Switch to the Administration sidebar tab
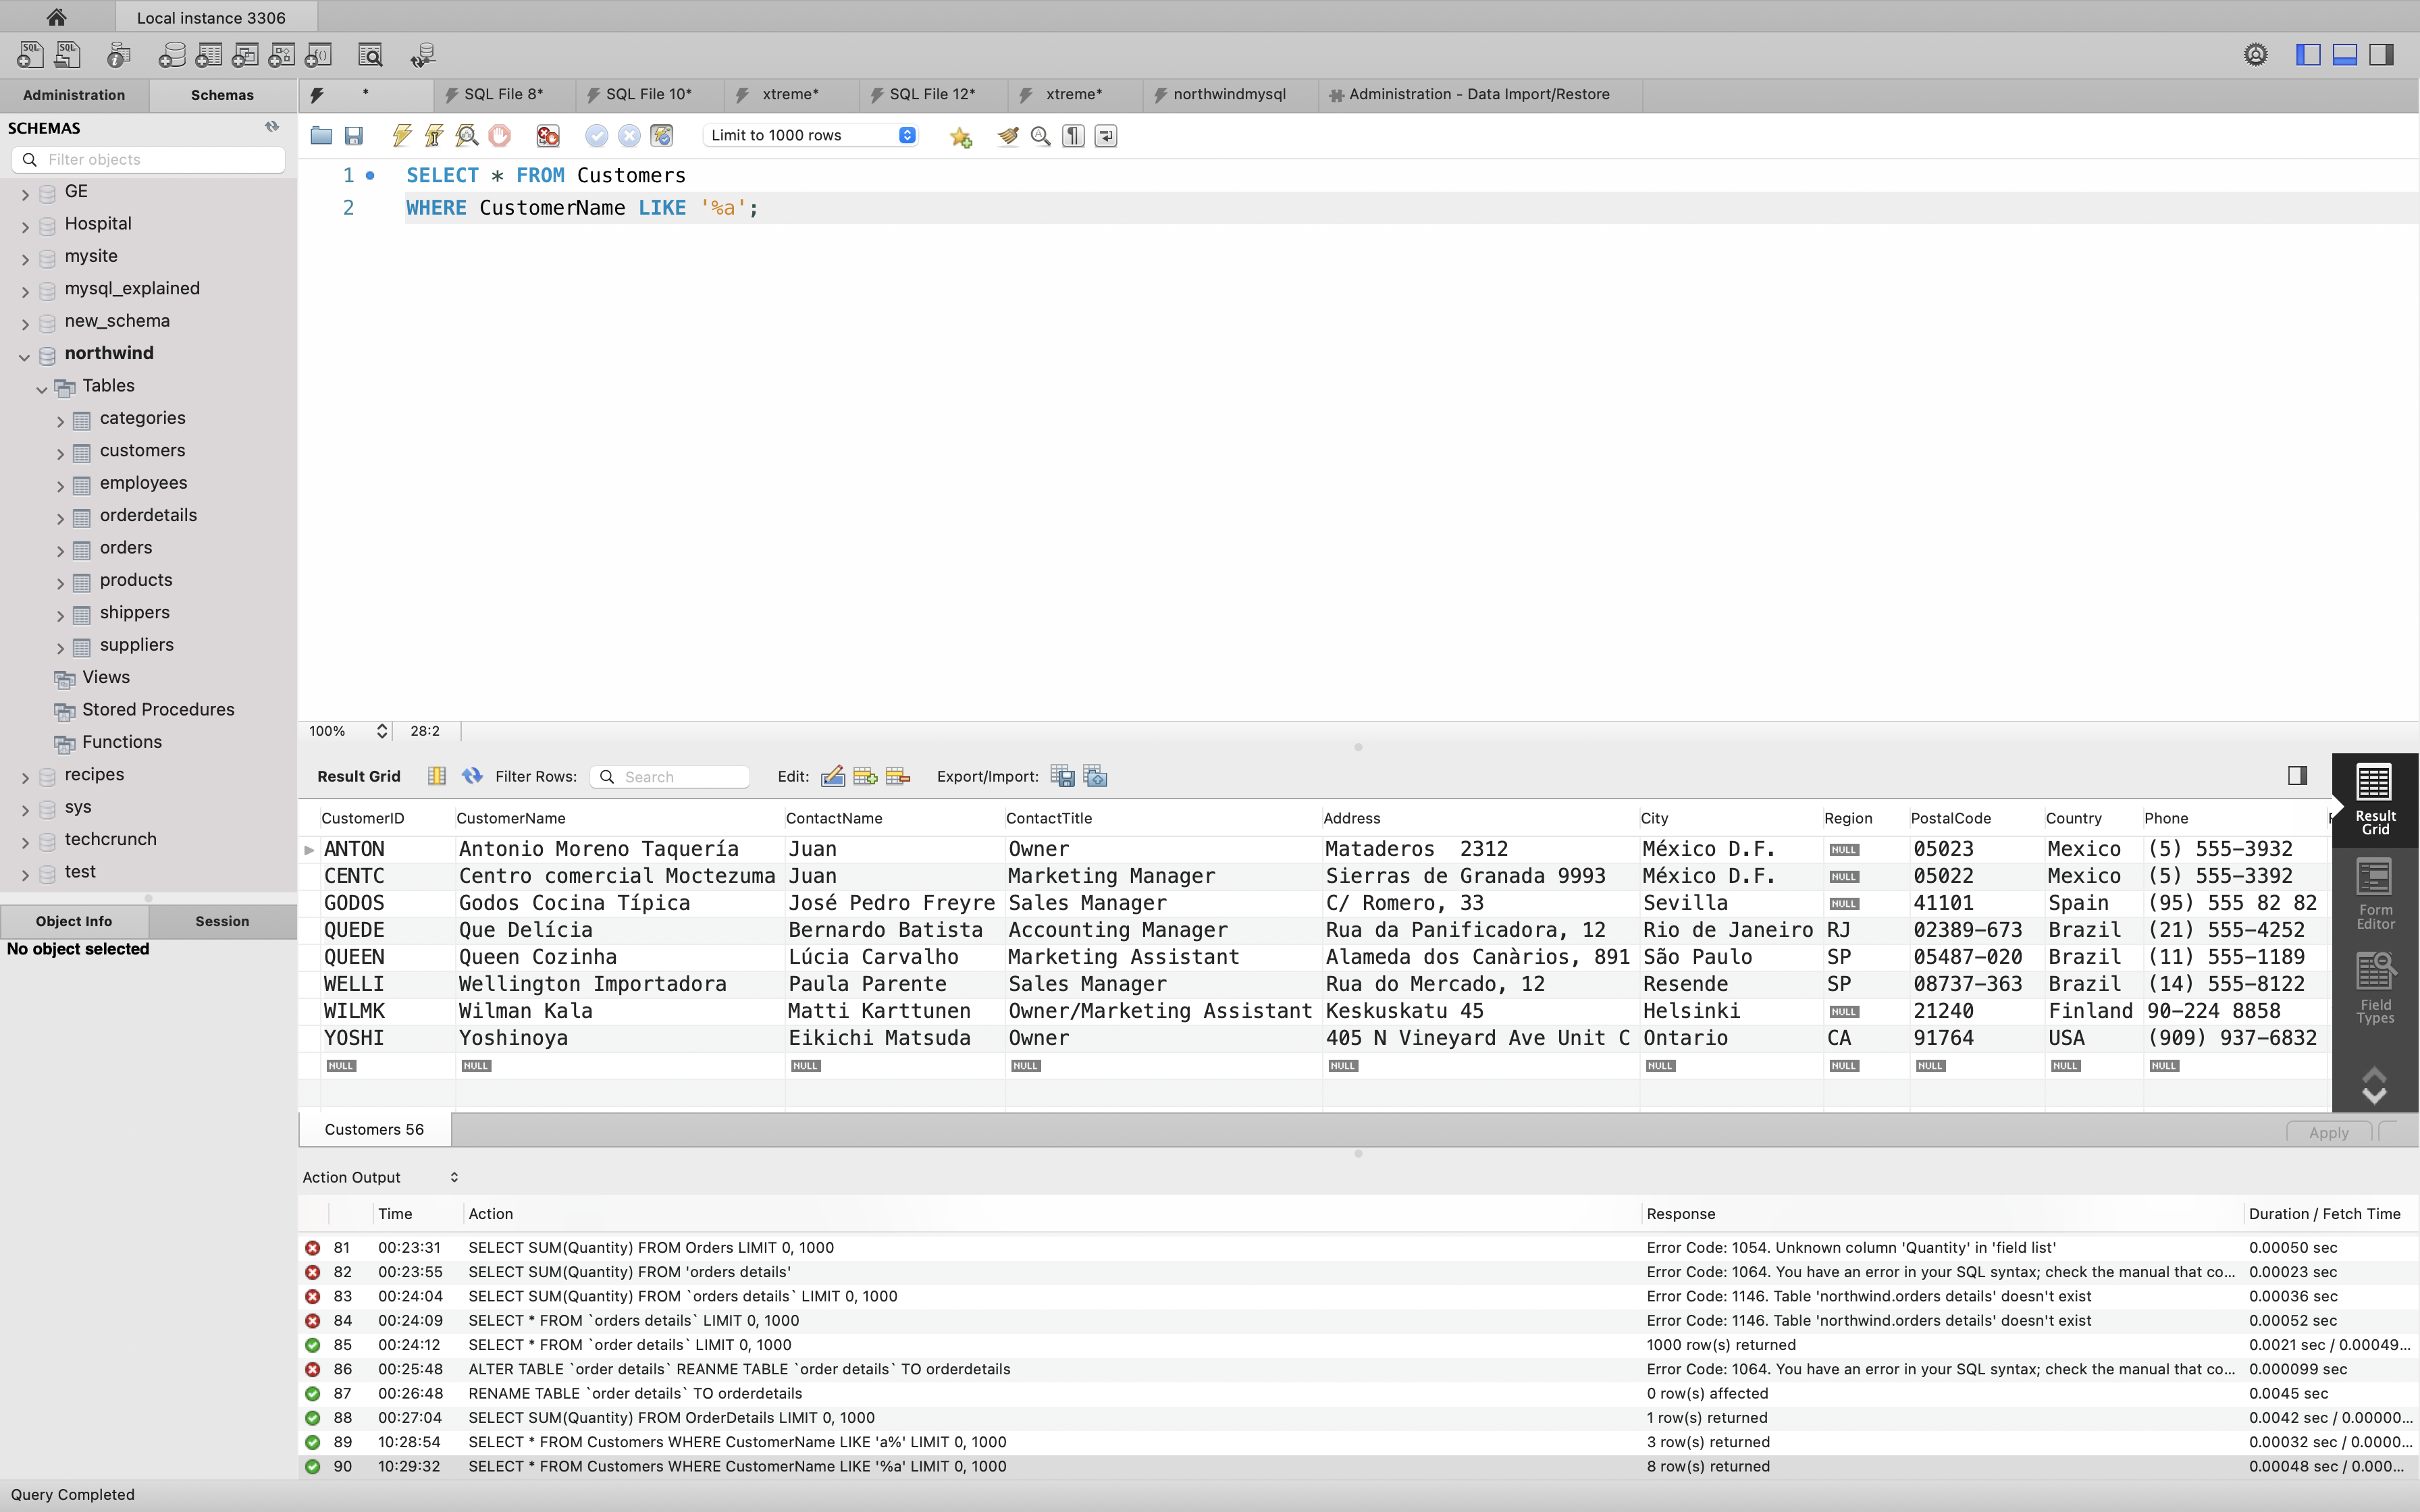The height and width of the screenshot is (1512, 2420). [x=74, y=95]
